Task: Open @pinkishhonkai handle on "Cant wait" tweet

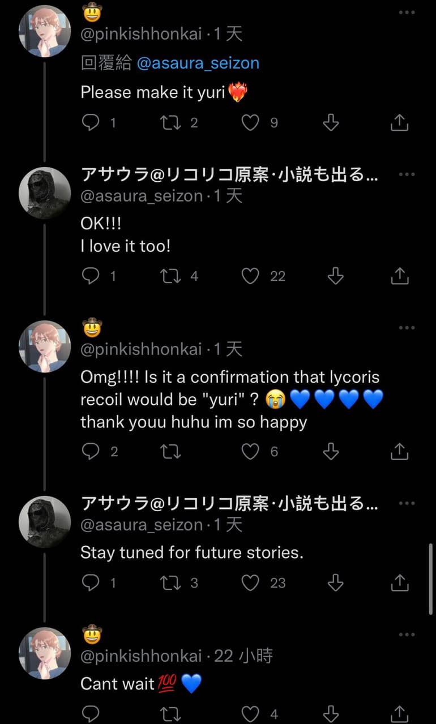Action: (x=142, y=656)
